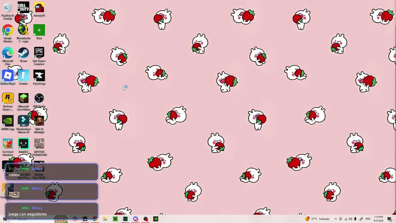Switch to MiniKick on the taskbar
Viewport: 396px width, 223px height.
pos(125,219)
